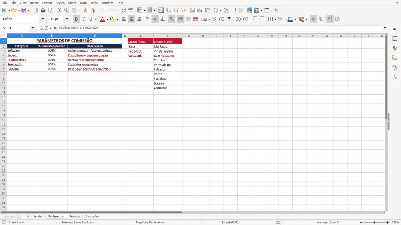Click the Split Window icon
The width and height of the screenshot is (401, 225).
(x=267, y=10)
